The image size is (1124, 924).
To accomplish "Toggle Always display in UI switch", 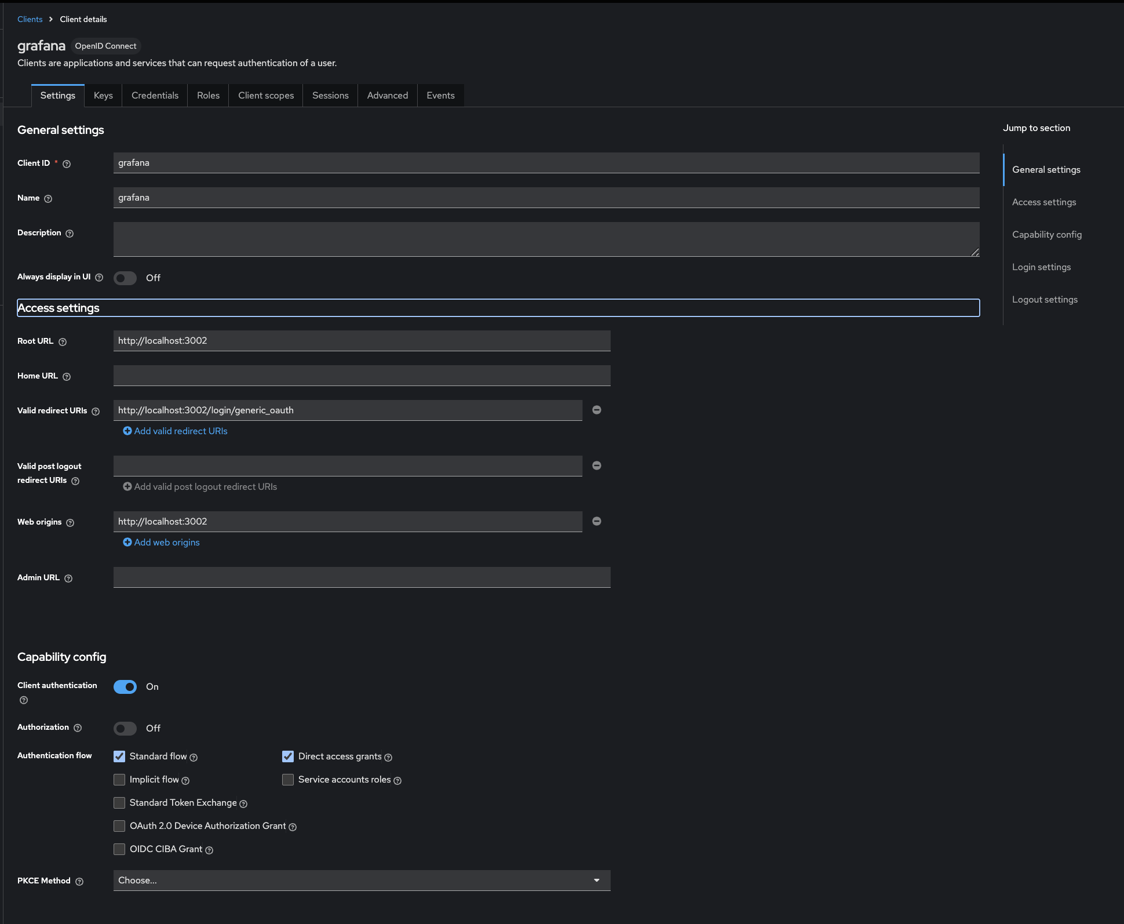I will coord(125,278).
